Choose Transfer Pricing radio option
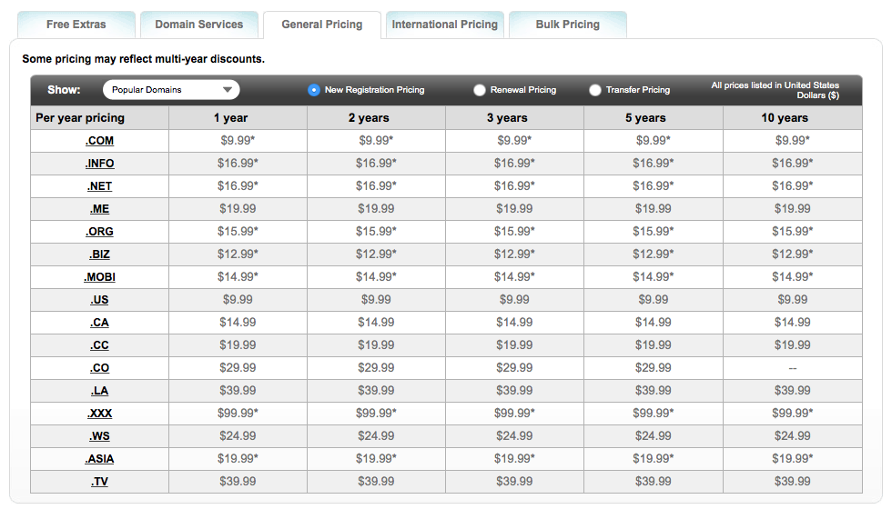The height and width of the screenshot is (509, 892). [x=595, y=90]
